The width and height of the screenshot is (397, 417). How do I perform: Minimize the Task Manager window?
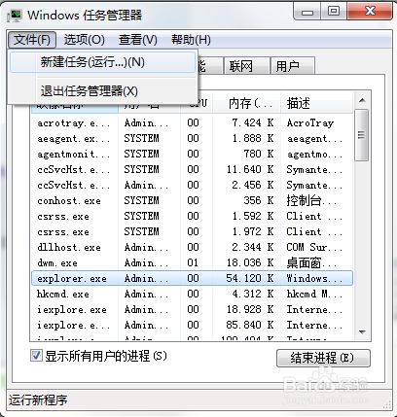point(307,12)
